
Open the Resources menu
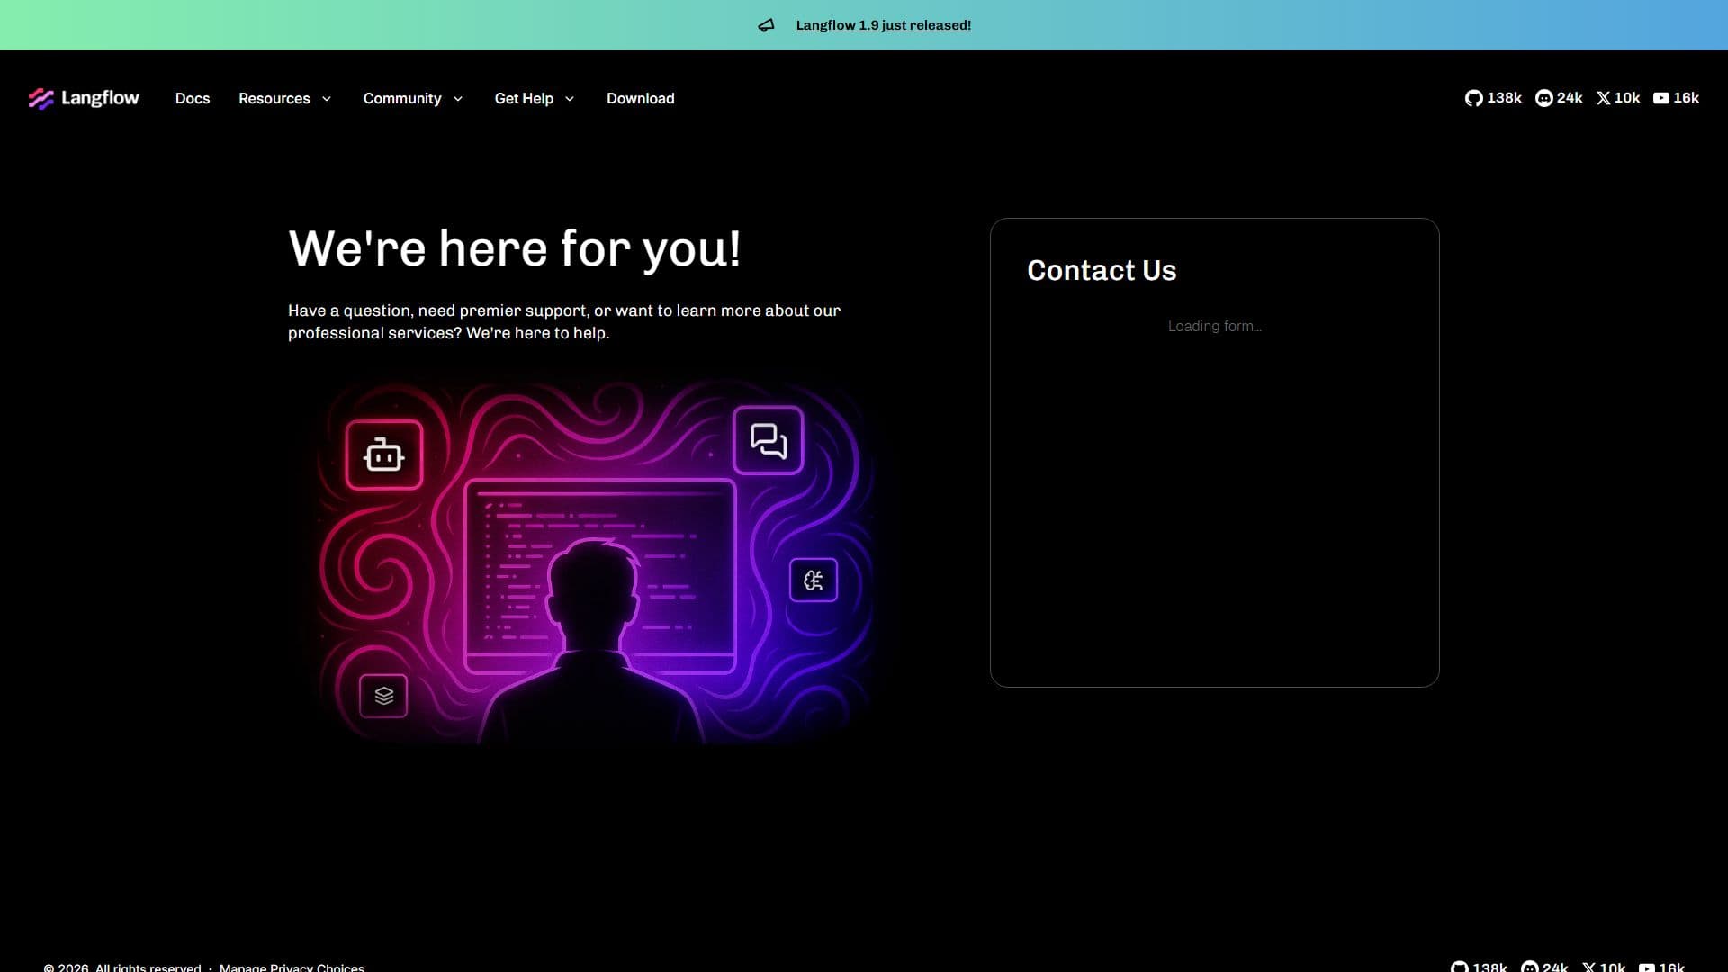(x=274, y=98)
